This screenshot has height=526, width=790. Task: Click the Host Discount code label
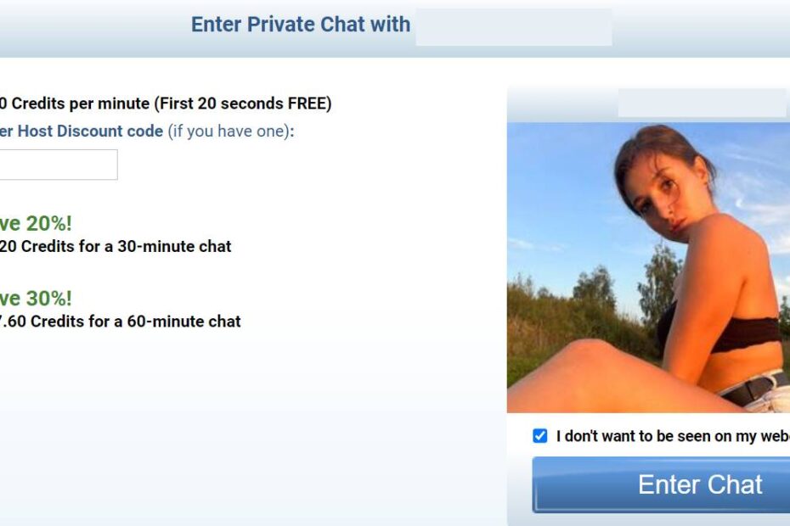click(82, 131)
